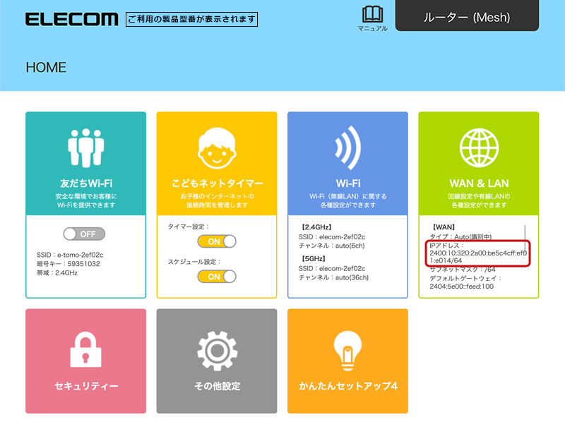Click the default gateway 2404:5e00::feed:100
The width and height of the screenshot is (565, 427).
tap(462, 287)
